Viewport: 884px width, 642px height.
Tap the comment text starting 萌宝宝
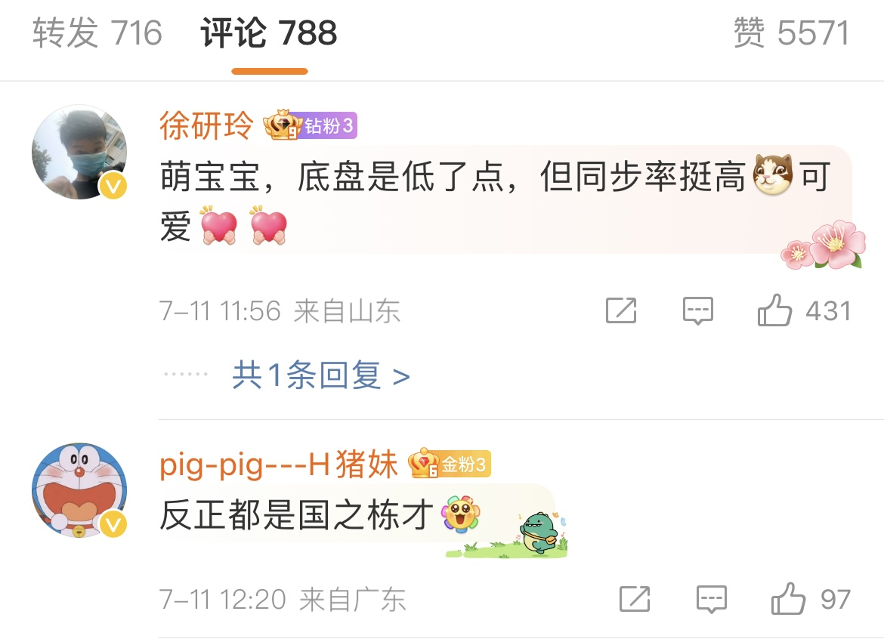pyautogui.click(x=496, y=201)
